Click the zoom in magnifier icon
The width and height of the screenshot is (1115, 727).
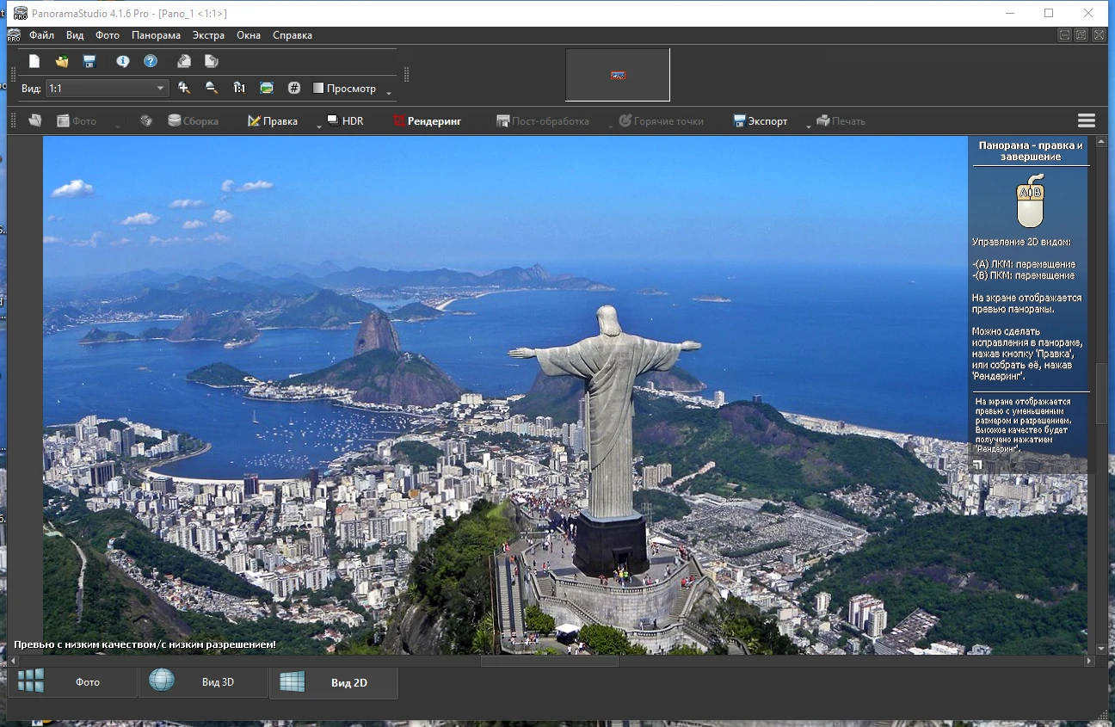pyautogui.click(x=184, y=88)
